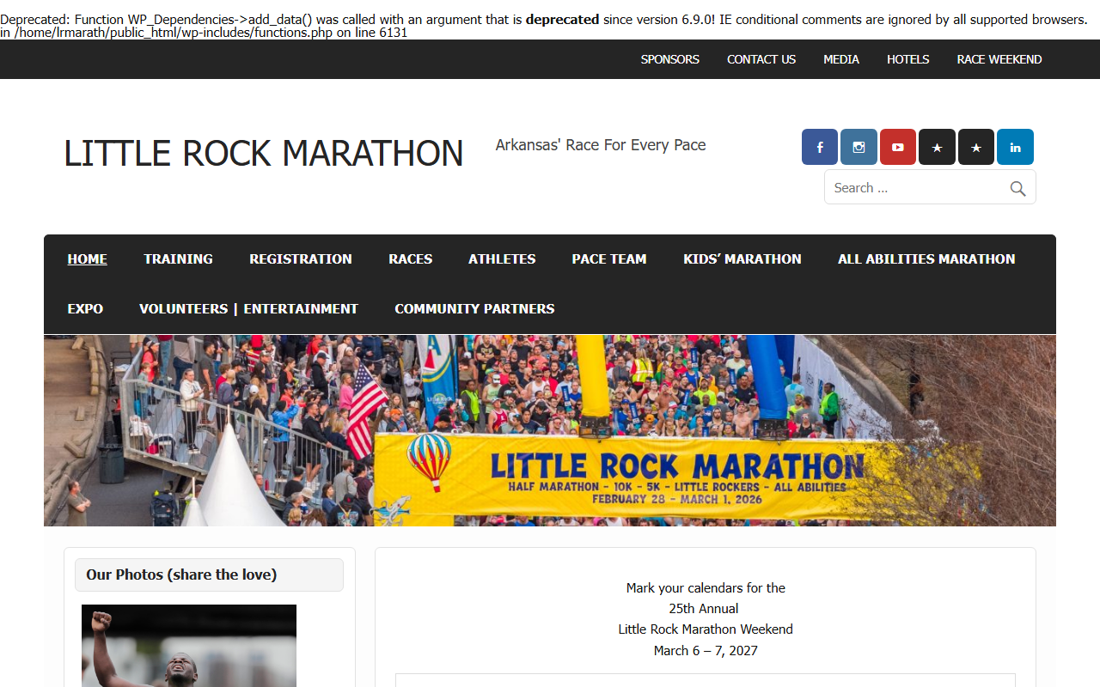This screenshot has height=687, width=1100.
Task: Open the Media top link
Action: [x=841, y=59]
